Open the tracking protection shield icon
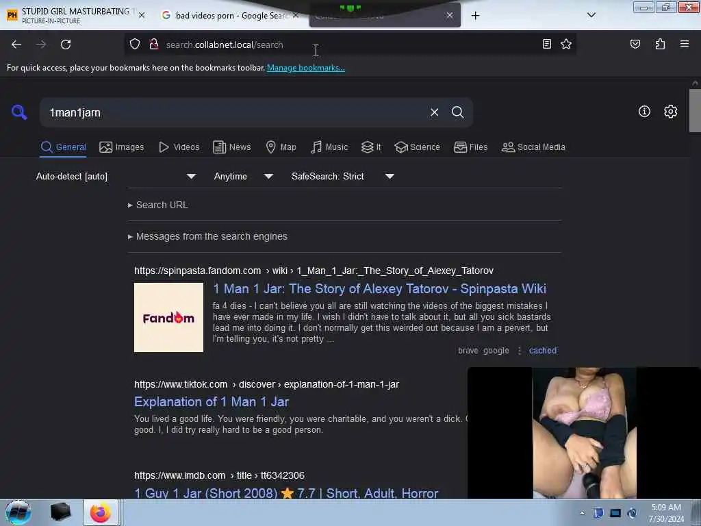 [x=135, y=45]
